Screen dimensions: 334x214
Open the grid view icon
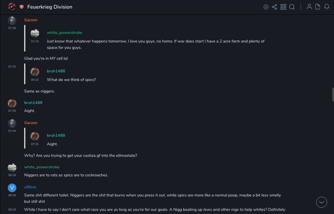[x=283, y=7]
